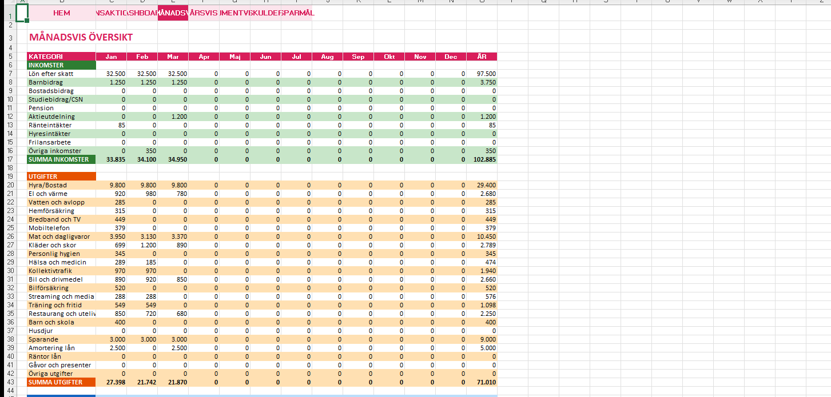831x397 pixels.
Task: Switch to the Årsvis navigation tab
Action: coord(204,13)
